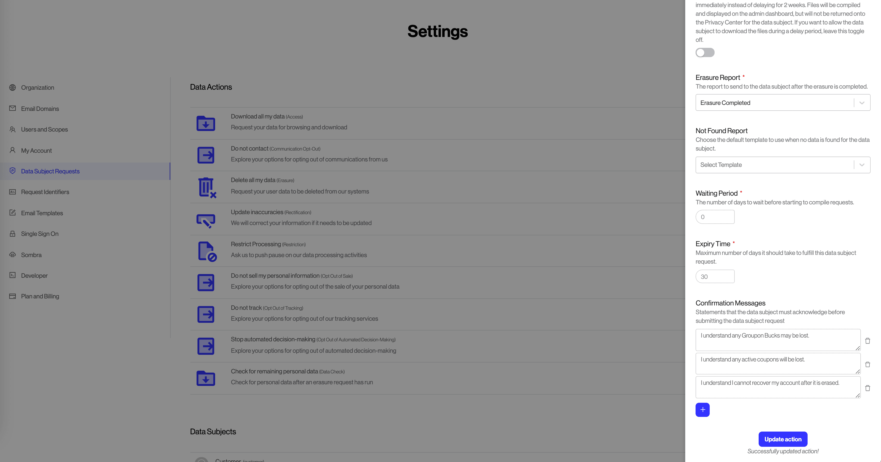Remove the active coupons confirmation message
Viewport: 881px width, 462px height.
[x=867, y=364]
